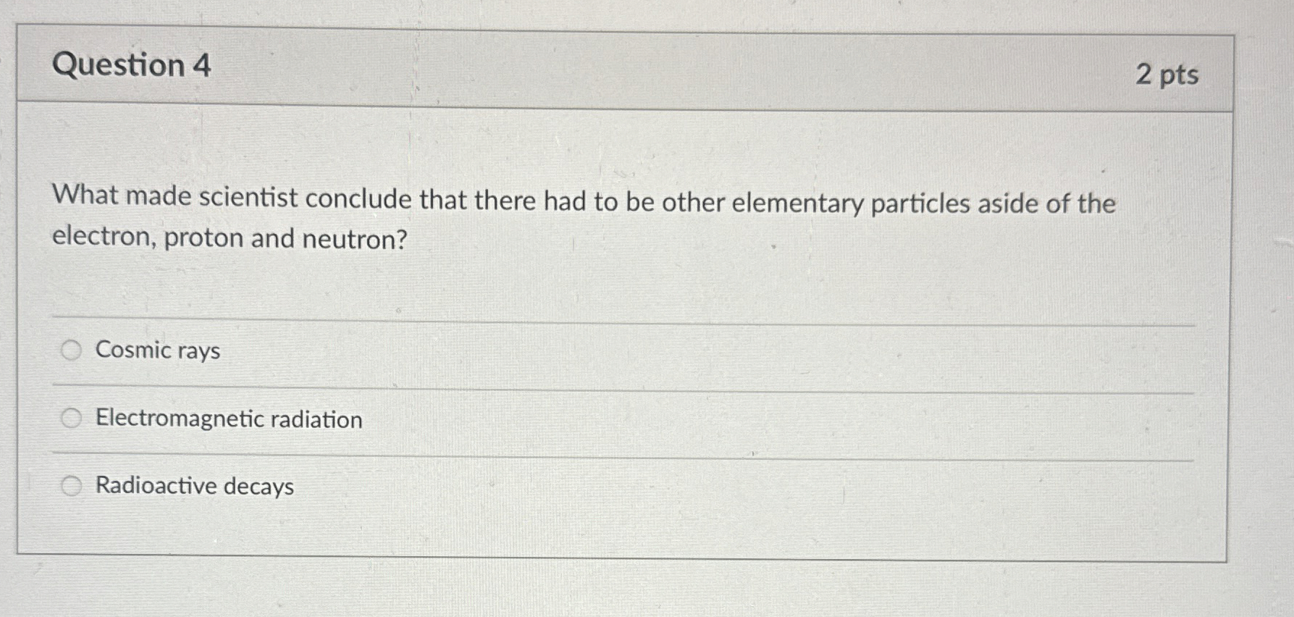Click the Electromagnetic radiation answer row
Screen dimensions: 1294x617
click(x=507, y=419)
